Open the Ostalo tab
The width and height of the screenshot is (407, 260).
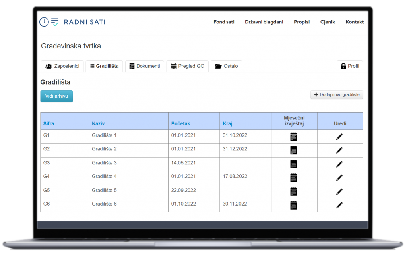[x=226, y=66]
